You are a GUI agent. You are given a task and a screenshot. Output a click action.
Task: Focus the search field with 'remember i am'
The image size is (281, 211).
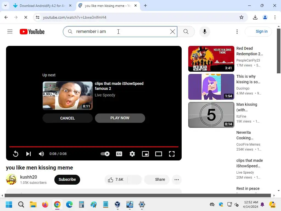(x=120, y=32)
